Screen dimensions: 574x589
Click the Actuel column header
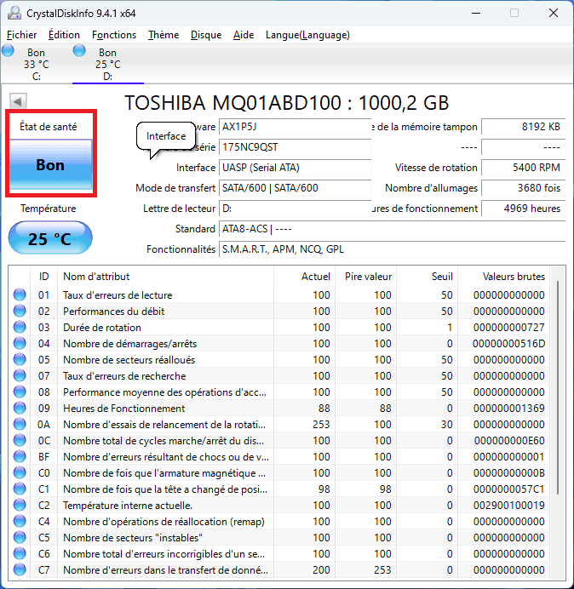pos(305,277)
